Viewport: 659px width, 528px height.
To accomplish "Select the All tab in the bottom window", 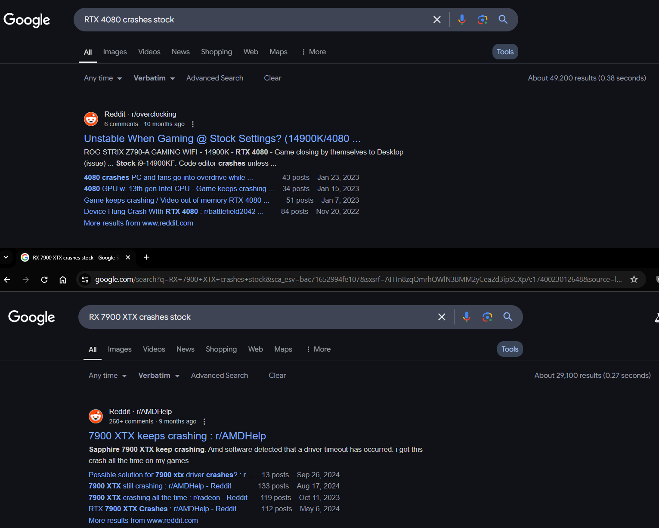I will coord(93,349).
